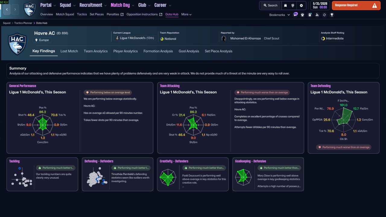Expand the Squad menu chevron
Screen dimensions: 386x217
[x=74, y=5]
